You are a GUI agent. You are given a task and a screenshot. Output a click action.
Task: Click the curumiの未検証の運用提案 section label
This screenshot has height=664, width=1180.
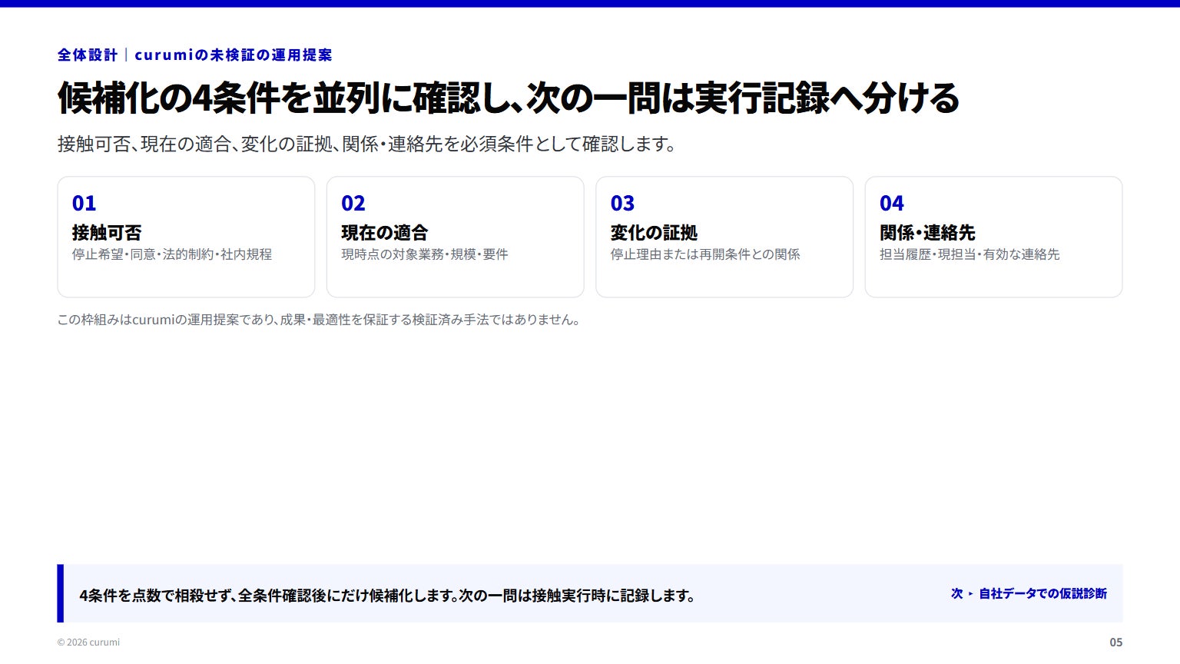(x=234, y=55)
